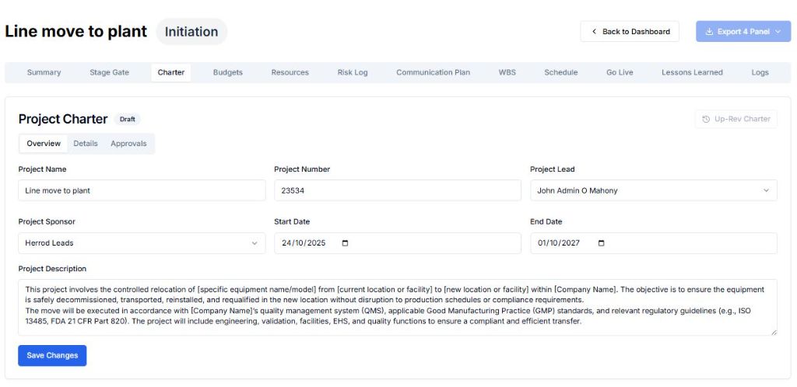Click the Project Description resize handle

pos(774,333)
